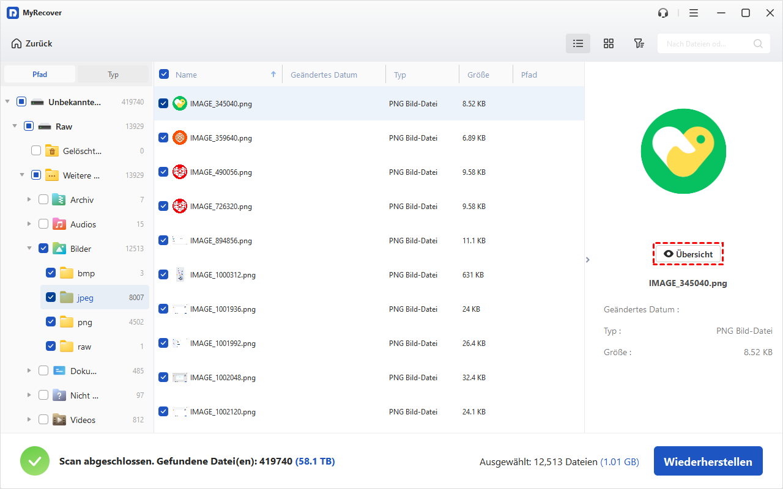Click the Videos folder icon

59,420
